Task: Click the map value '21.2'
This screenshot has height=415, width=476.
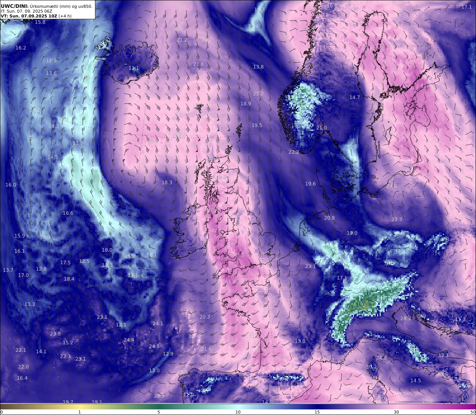Action: 182,40
